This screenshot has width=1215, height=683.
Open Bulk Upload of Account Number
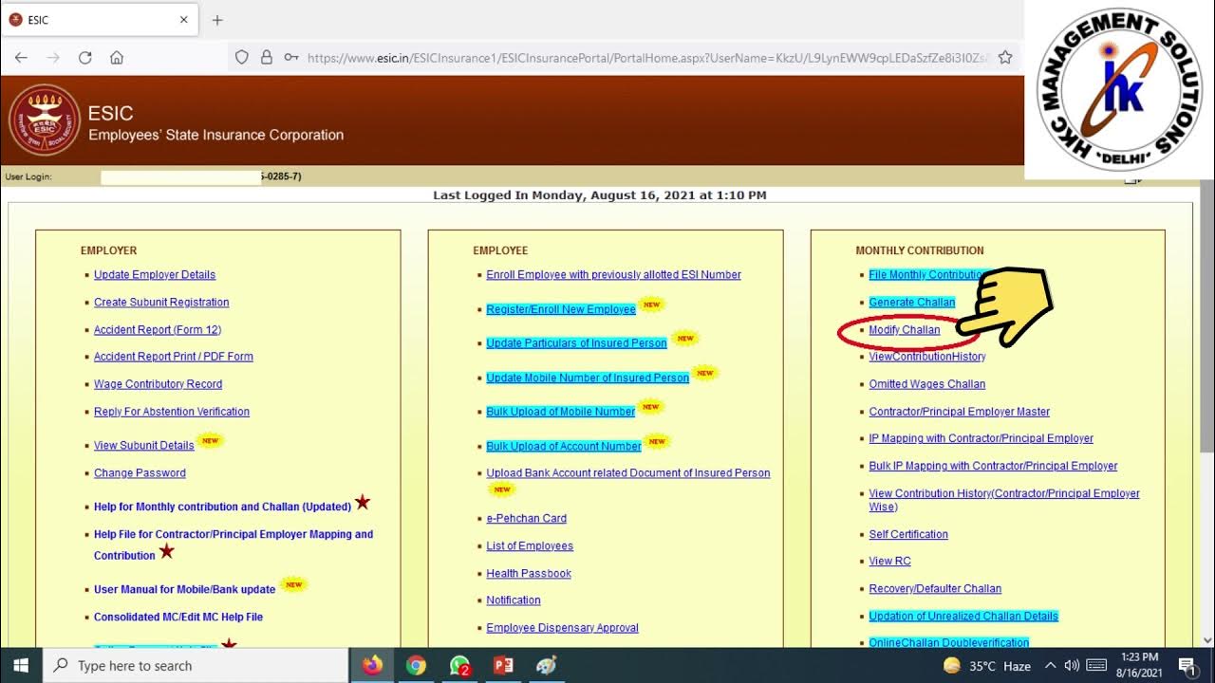coord(564,447)
